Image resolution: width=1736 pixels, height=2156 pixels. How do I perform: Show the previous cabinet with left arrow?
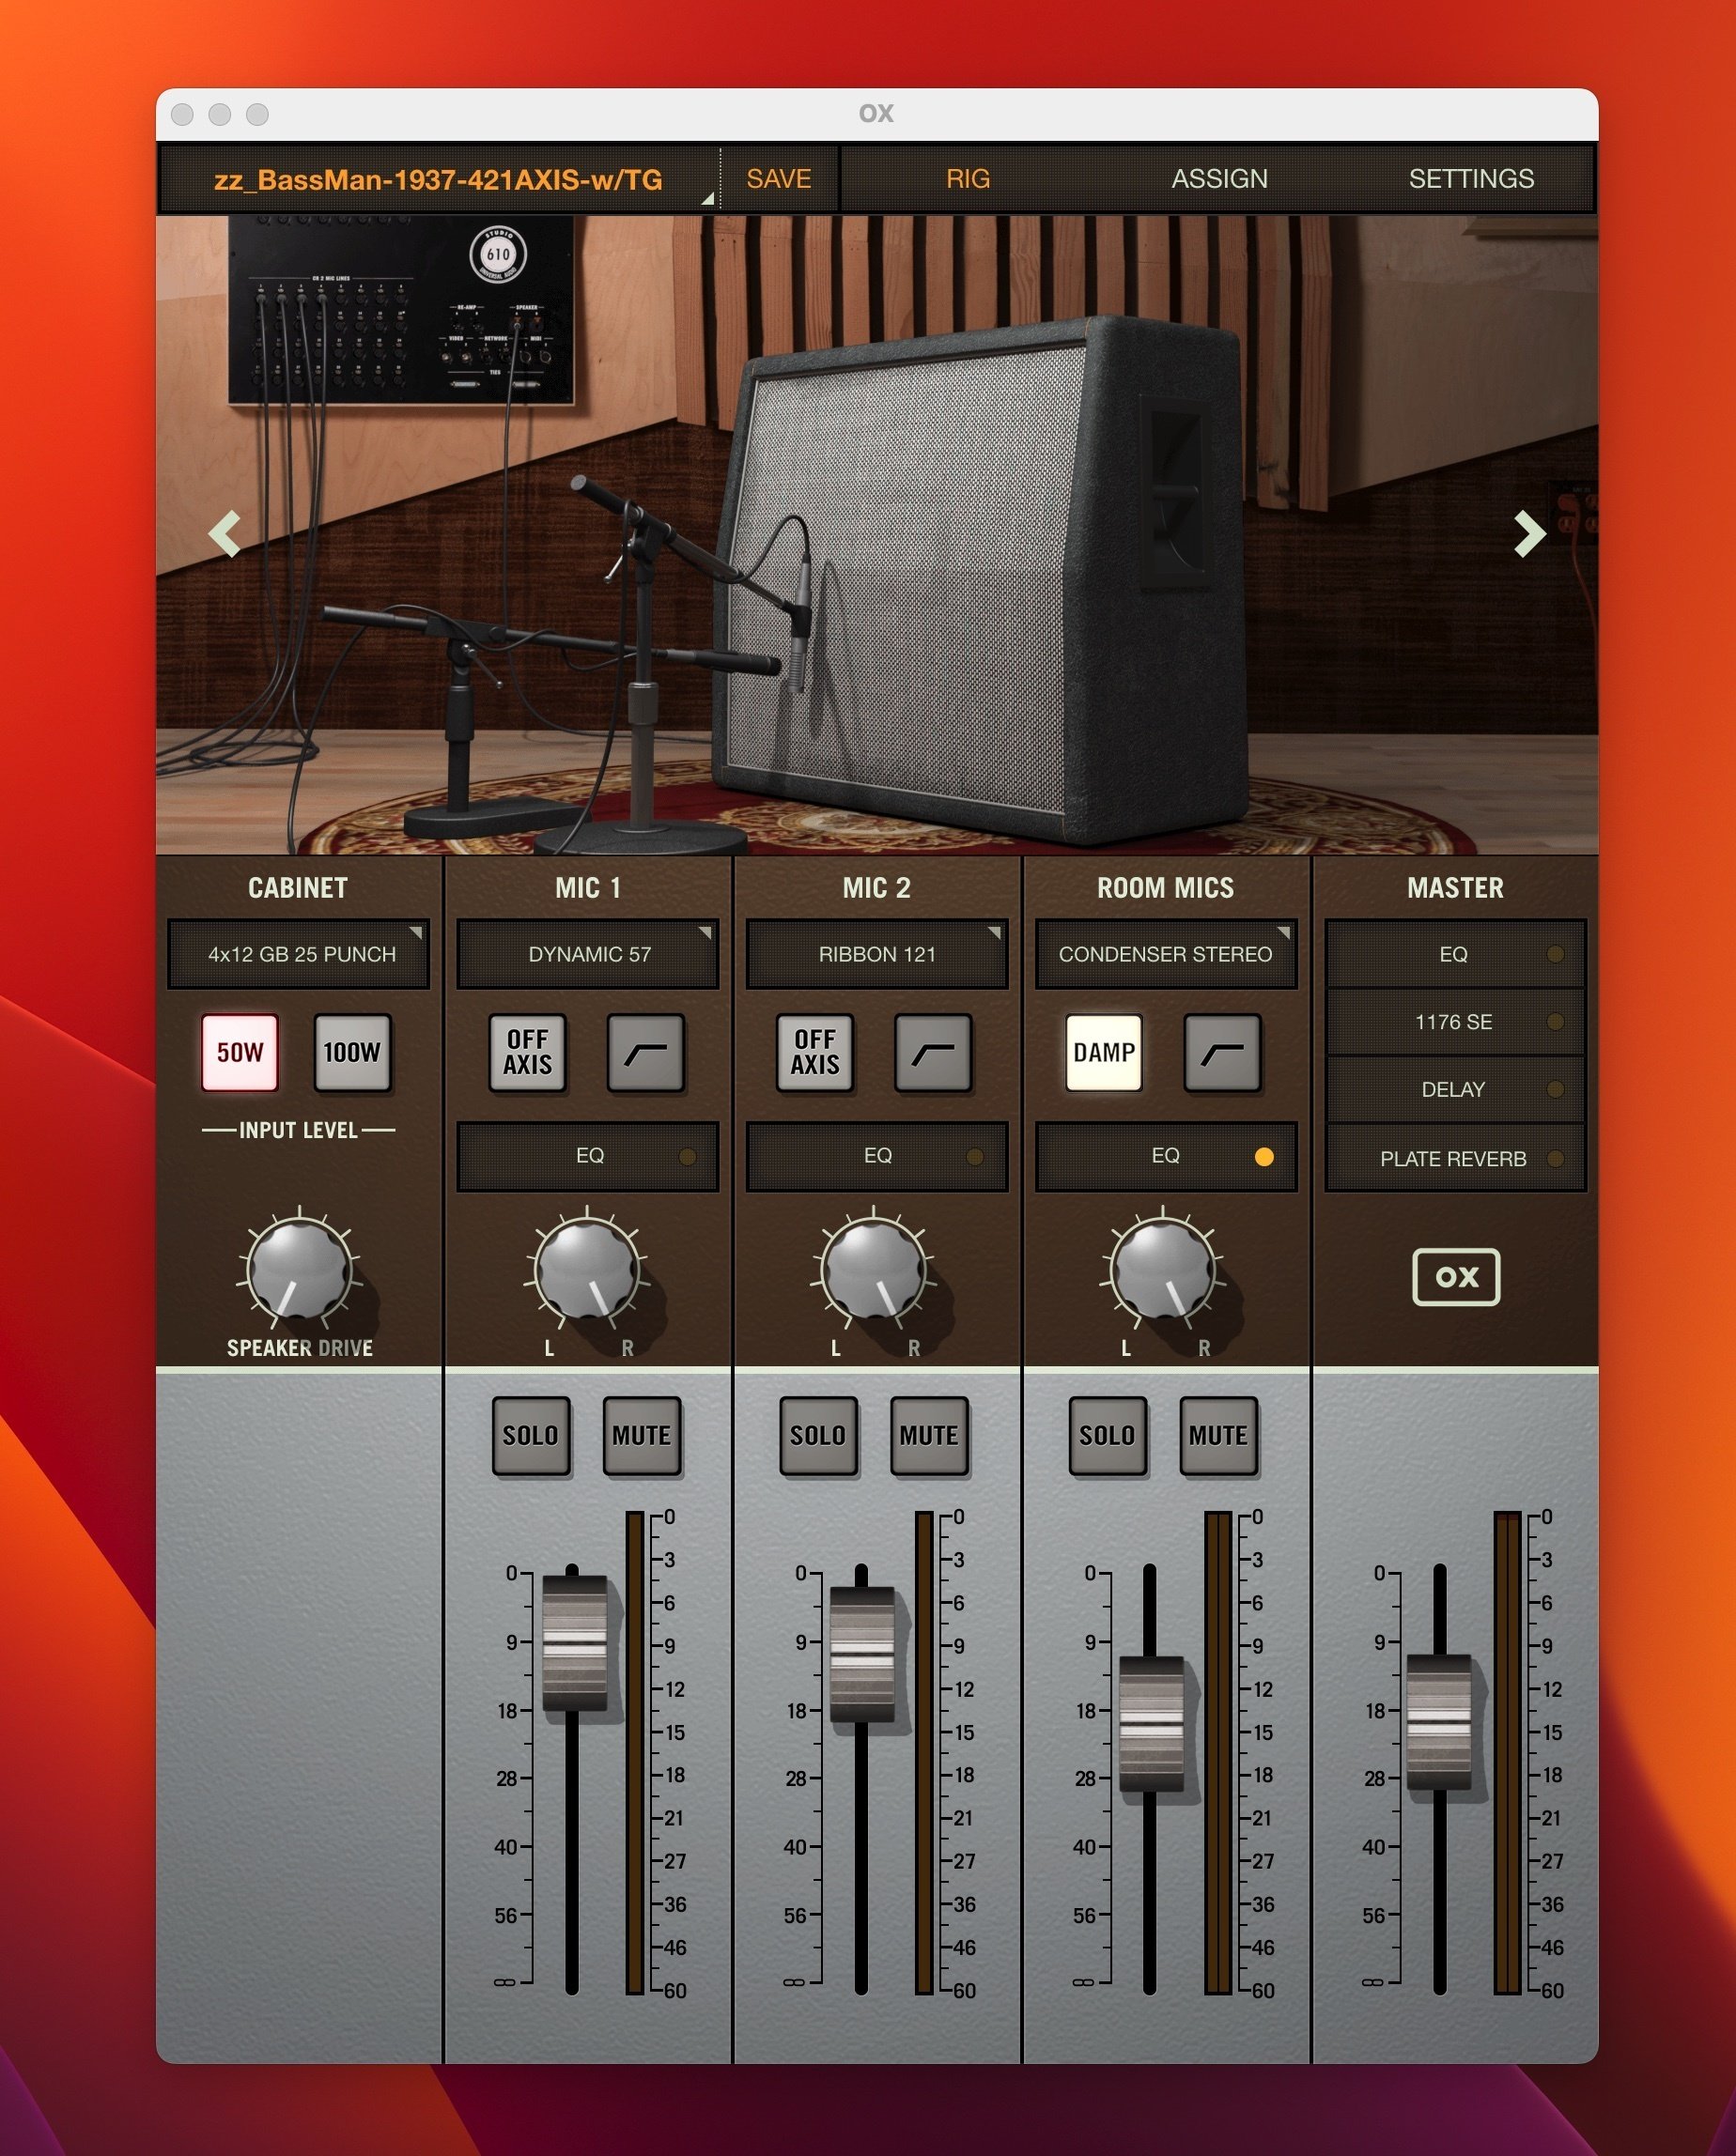click(x=225, y=533)
